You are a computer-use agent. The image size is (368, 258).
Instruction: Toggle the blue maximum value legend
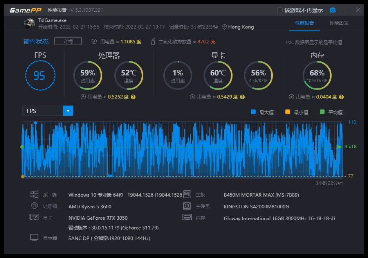coord(253,112)
